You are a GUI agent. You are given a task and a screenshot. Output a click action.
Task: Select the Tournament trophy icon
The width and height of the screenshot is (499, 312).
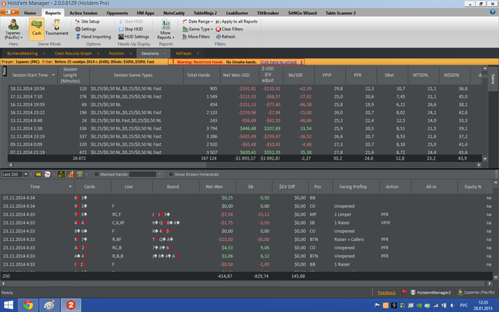point(56,28)
